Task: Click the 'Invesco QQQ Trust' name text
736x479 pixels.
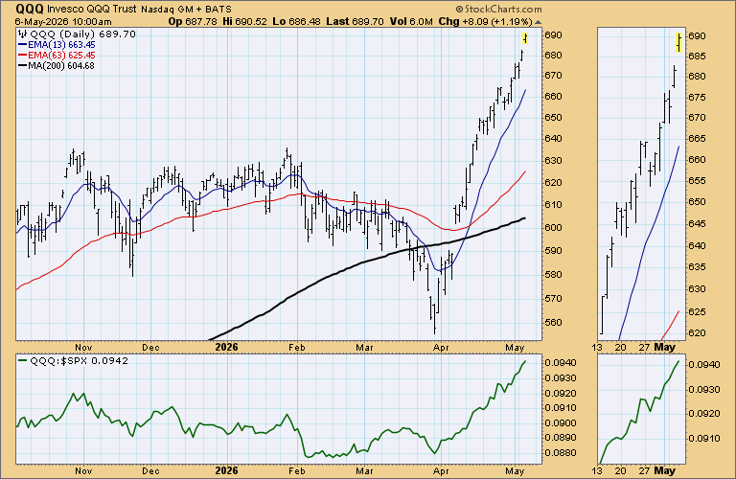Action: (92, 9)
